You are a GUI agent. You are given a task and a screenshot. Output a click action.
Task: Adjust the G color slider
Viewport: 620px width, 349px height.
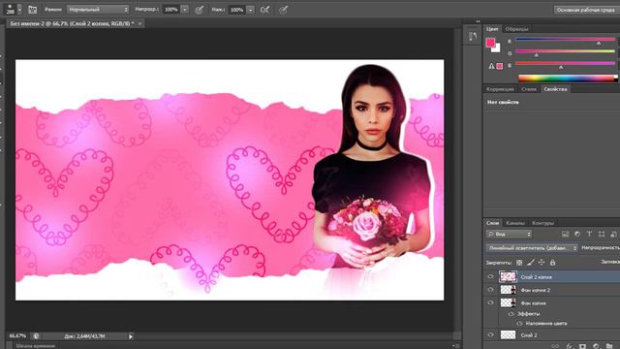click(x=565, y=51)
